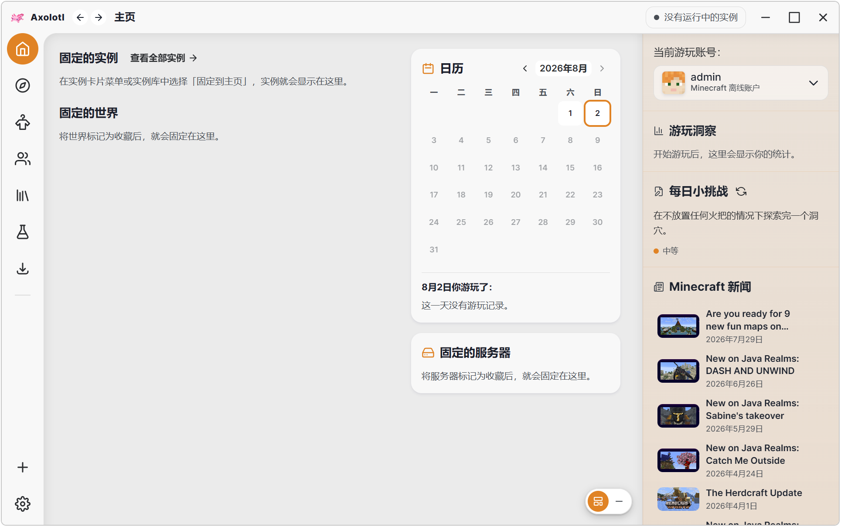Open the compass Discover page

(x=23, y=85)
